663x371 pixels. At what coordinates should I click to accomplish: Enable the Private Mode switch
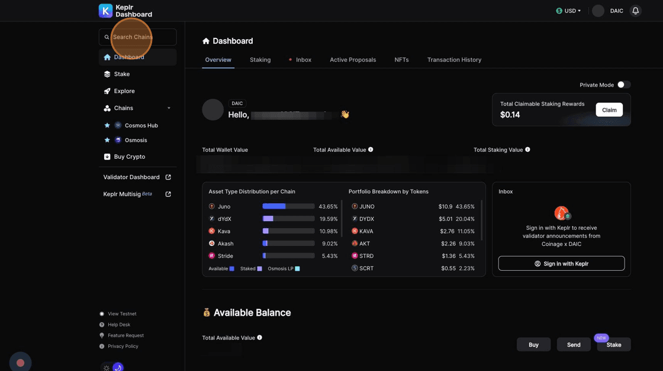point(623,85)
